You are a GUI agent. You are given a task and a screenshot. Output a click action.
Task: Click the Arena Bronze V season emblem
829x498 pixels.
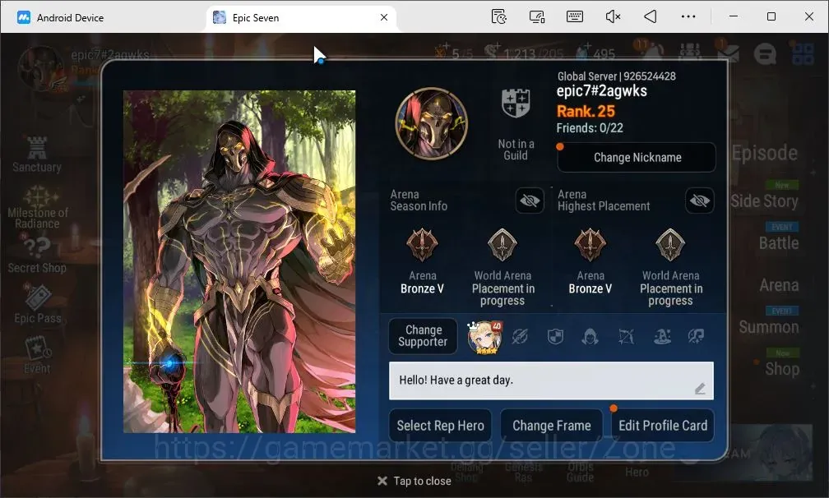pyautogui.click(x=422, y=245)
